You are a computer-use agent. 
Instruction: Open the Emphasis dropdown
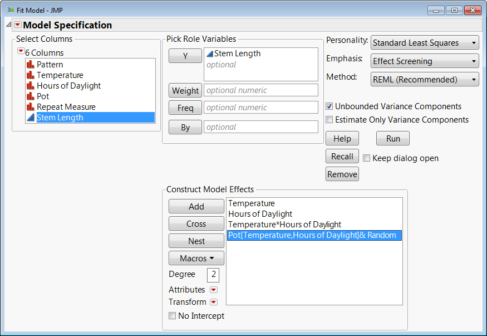tap(425, 61)
